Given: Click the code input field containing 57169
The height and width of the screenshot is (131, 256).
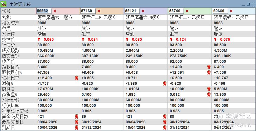Looking at the screenshot, I should (88, 11).
